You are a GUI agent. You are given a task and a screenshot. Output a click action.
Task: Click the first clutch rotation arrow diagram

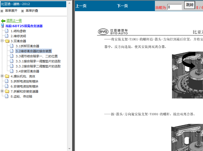187,75
